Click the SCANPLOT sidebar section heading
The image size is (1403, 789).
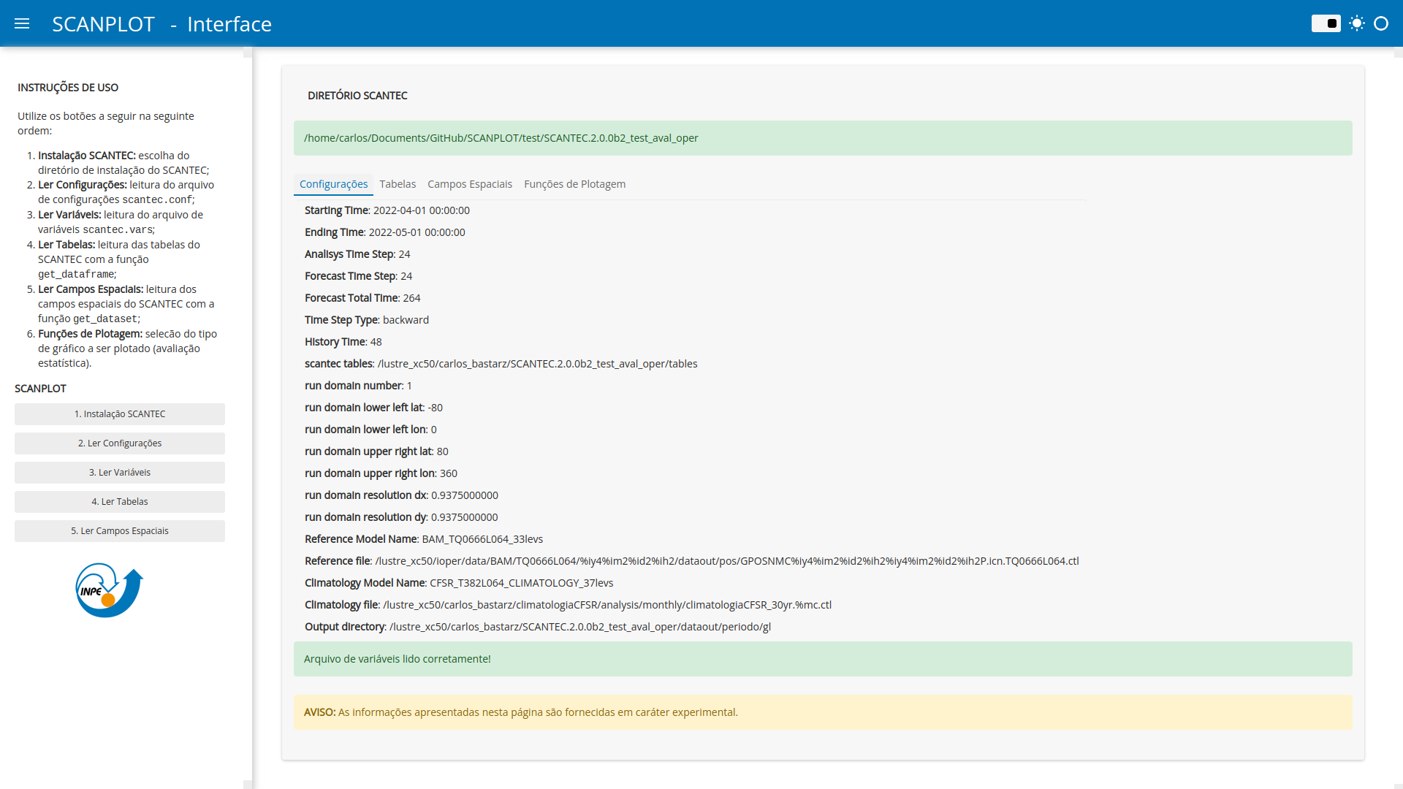pyautogui.click(x=40, y=389)
